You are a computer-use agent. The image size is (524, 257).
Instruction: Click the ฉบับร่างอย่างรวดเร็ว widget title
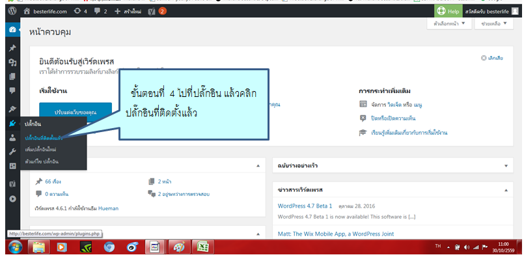pos(297,166)
